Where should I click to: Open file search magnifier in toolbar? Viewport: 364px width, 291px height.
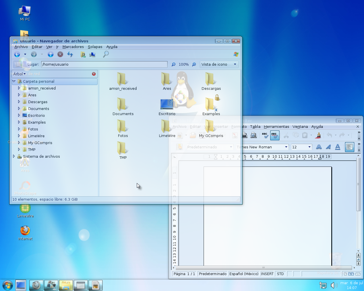106,54
